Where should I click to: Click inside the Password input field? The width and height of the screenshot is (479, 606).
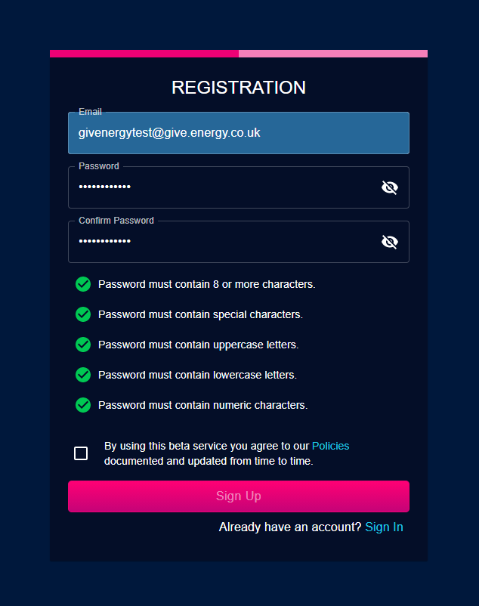point(224,187)
